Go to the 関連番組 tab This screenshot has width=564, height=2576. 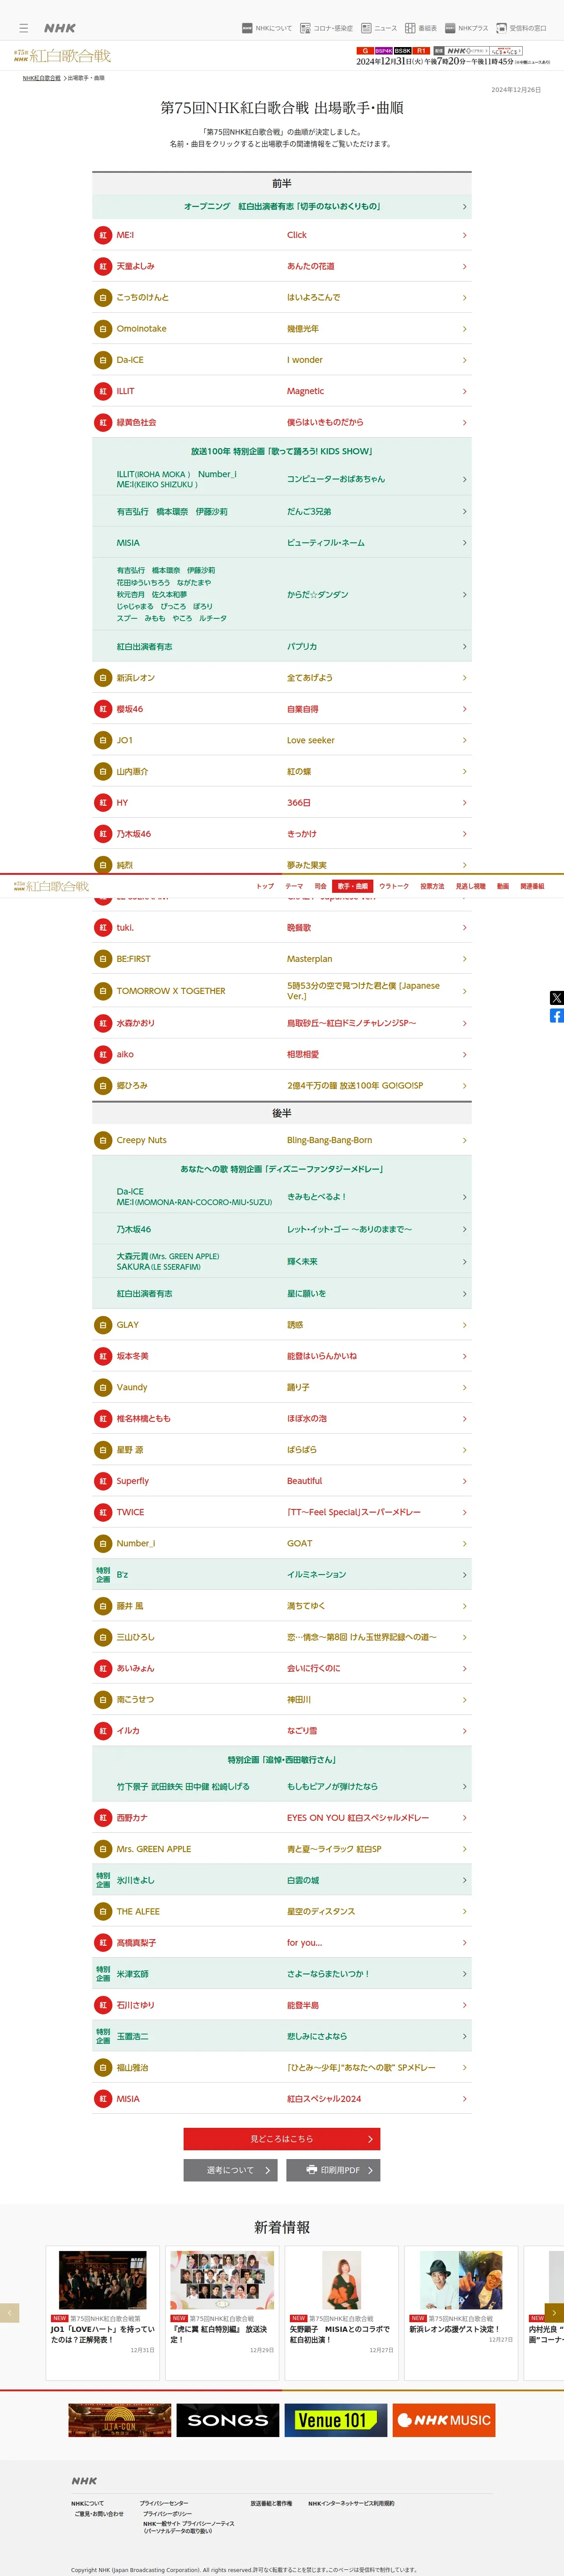point(532,886)
